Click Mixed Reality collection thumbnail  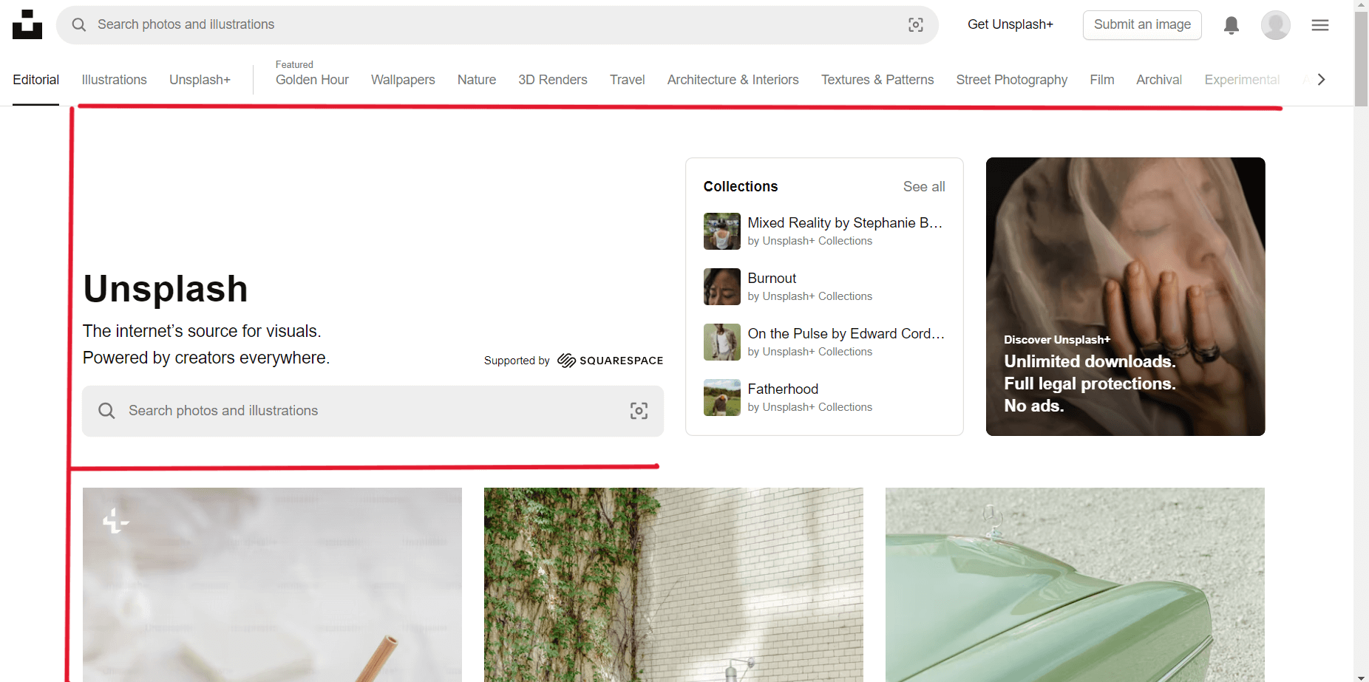click(x=722, y=231)
